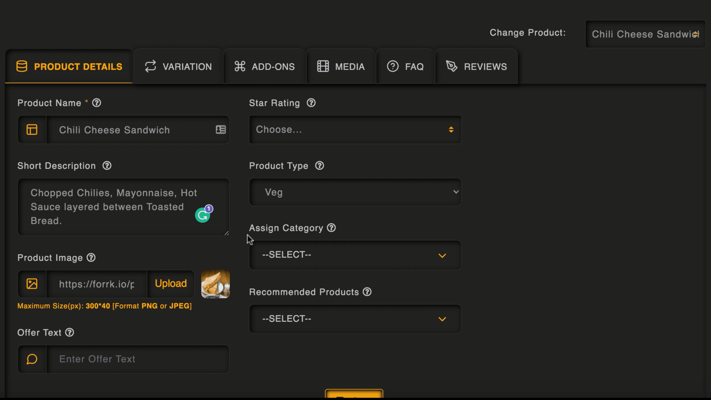Open the Change Product selector
Viewport: 711px width, 400px height.
click(645, 34)
